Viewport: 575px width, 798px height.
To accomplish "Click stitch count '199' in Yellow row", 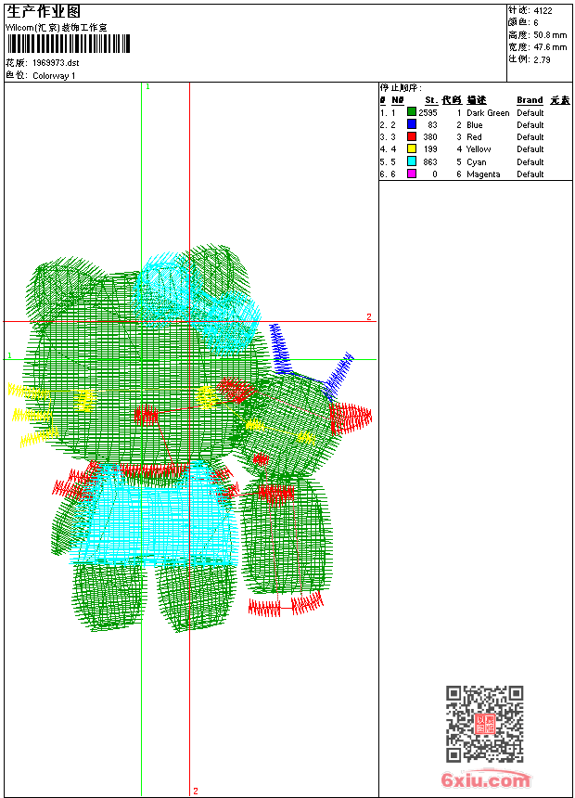I will (430, 149).
